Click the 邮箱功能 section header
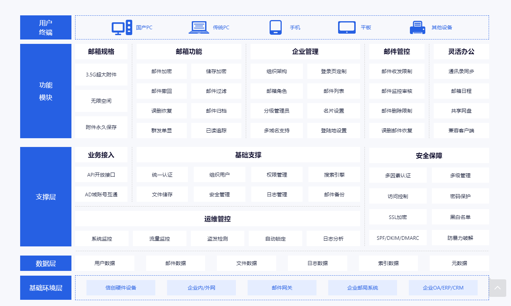Viewport: 511px width, 306px height. coord(189,52)
